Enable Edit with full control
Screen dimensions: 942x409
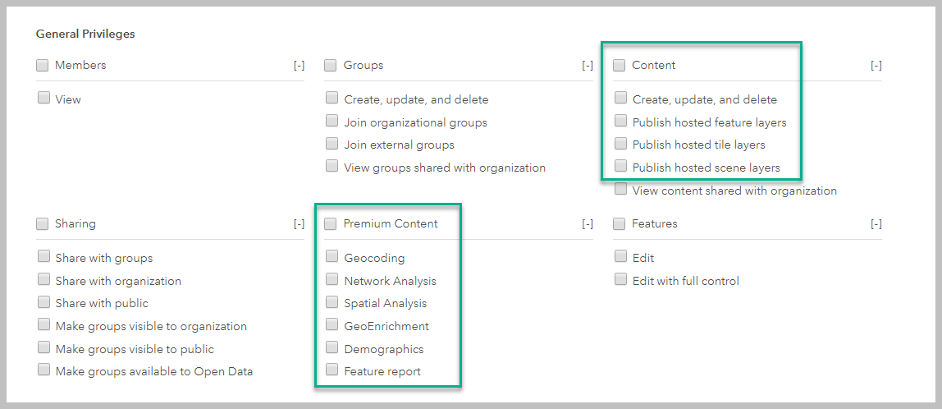tap(620, 280)
